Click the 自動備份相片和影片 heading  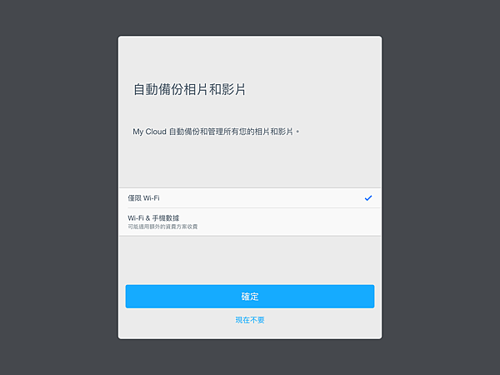tap(189, 89)
